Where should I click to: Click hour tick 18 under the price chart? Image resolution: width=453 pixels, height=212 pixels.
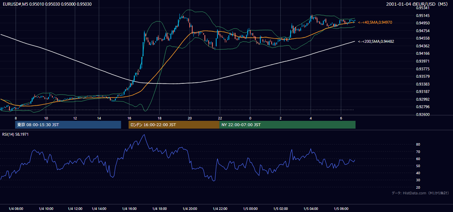click(x=160, y=118)
